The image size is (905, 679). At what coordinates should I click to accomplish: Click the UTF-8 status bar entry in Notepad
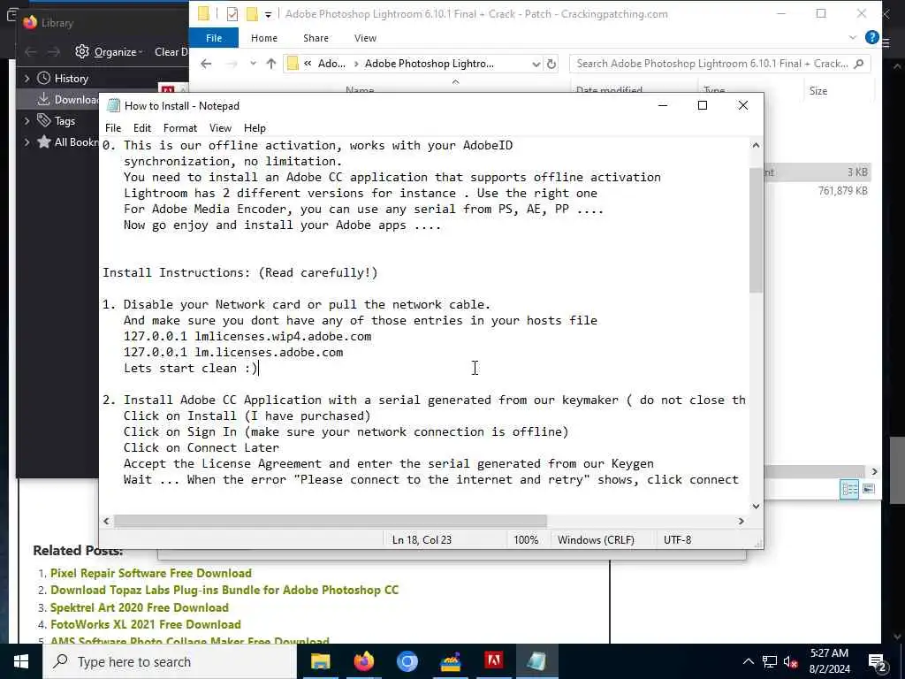click(678, 540)
